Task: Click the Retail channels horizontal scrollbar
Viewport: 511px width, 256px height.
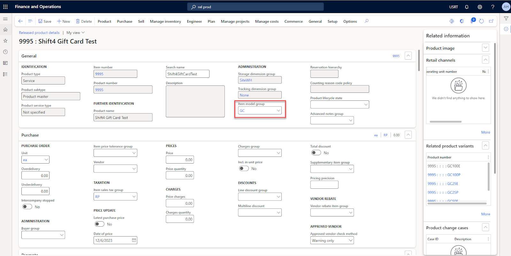Action: (x=446, y=121)
